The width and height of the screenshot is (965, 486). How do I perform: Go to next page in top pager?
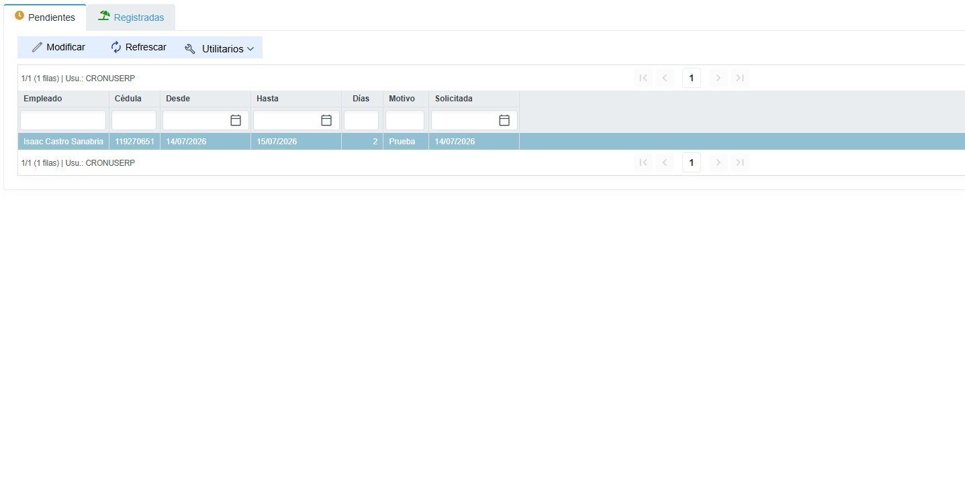coord(719,78)
